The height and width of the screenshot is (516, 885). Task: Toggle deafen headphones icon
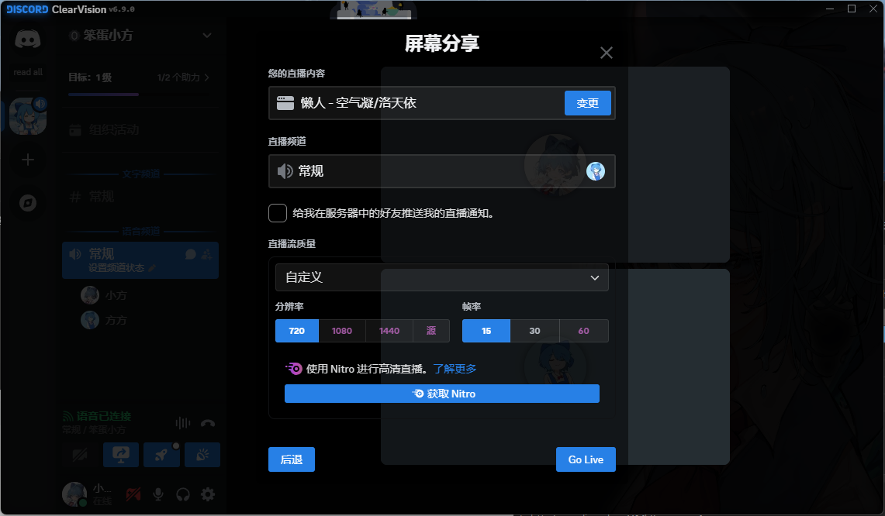183,494
